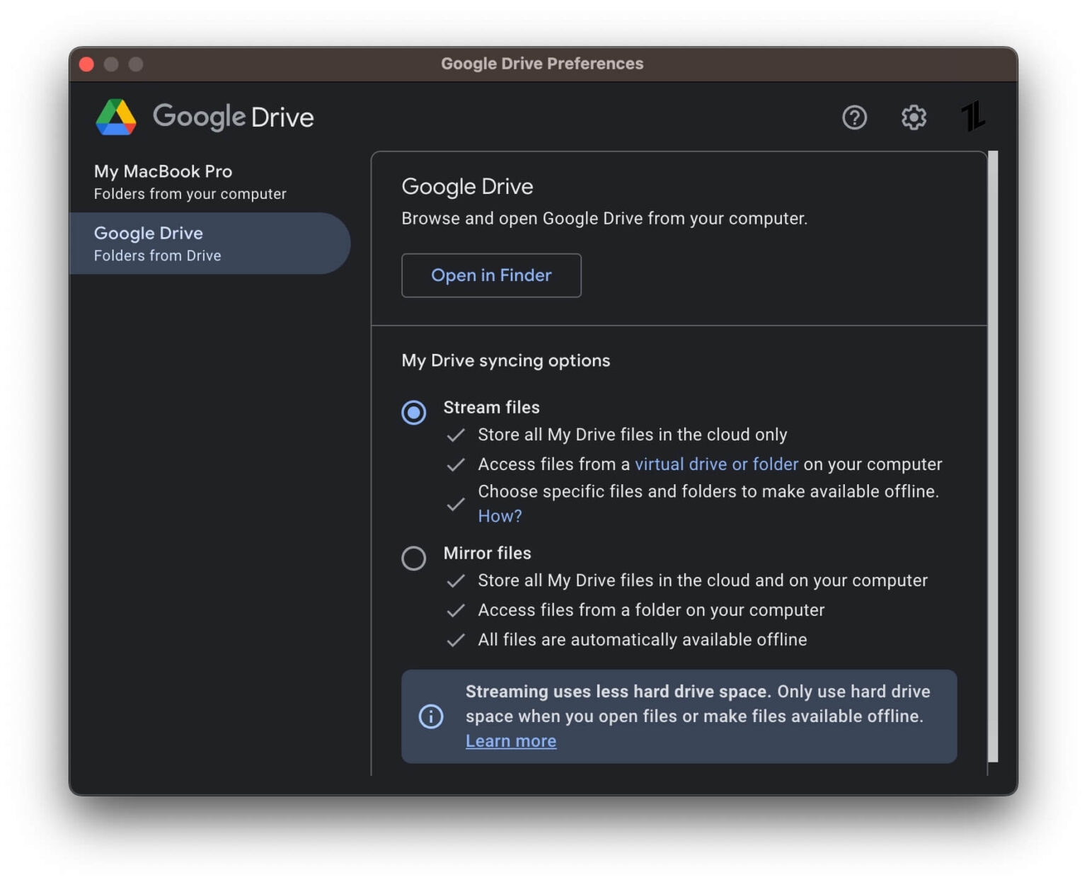Open the Learn more link
The width and height of the screenshot is (1087, 887).
[x=511, y=740]
